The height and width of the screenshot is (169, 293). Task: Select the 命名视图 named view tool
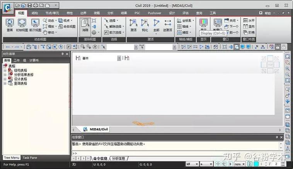click(x=67, y=27)
